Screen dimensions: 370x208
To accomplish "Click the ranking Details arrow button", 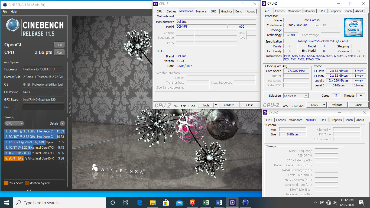I will click(x=63, y=123).
